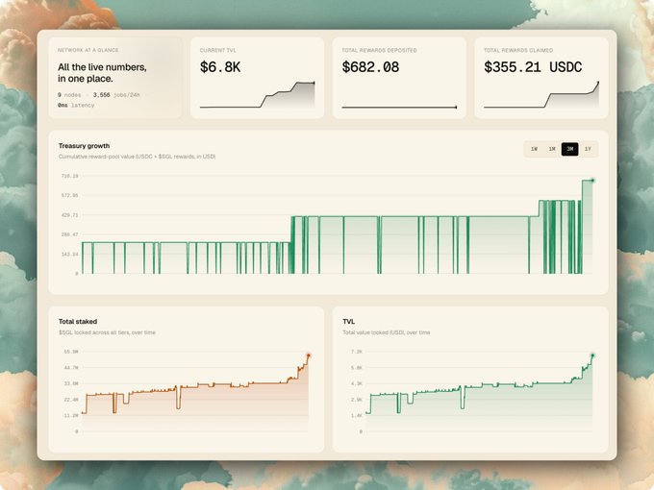Click the 'TOTAL REWARDS DEPOSITED' card label

click(379, 50)
